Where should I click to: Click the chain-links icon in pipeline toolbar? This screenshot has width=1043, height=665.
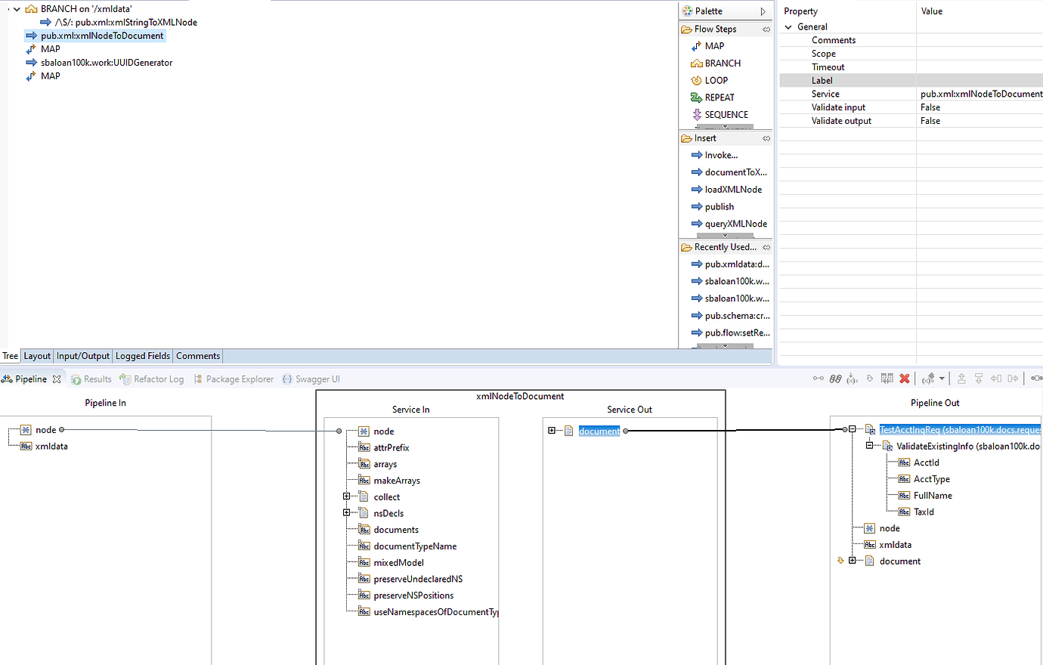pos(835,379)
